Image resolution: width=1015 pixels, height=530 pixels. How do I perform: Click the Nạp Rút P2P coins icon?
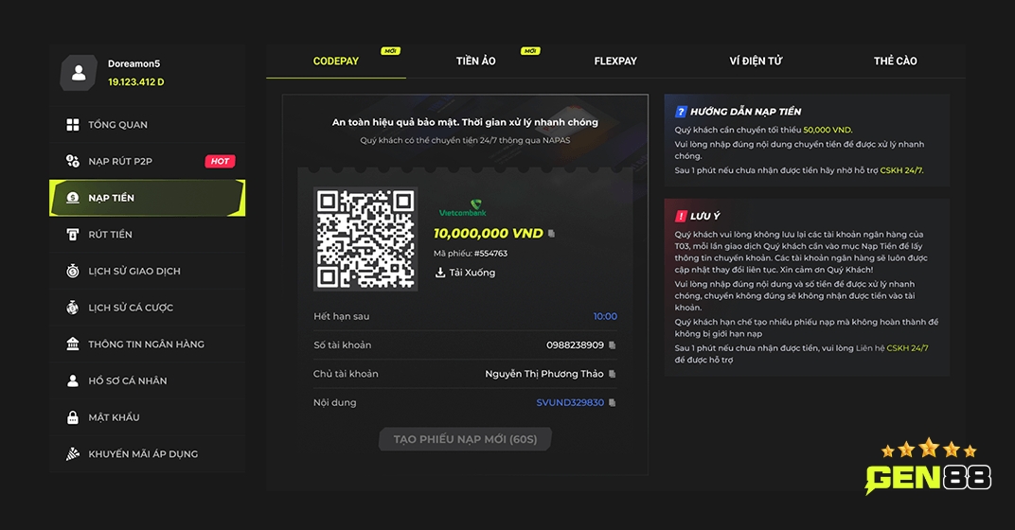point(73,161)
